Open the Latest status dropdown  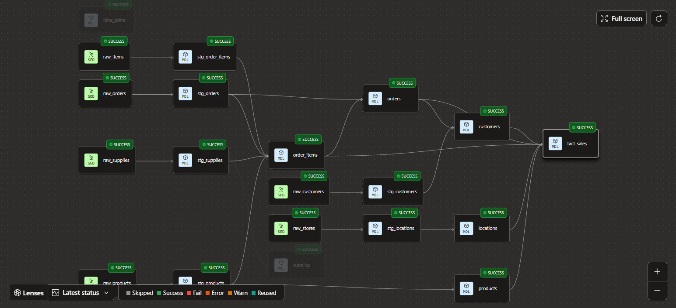(x=80, y=293)
